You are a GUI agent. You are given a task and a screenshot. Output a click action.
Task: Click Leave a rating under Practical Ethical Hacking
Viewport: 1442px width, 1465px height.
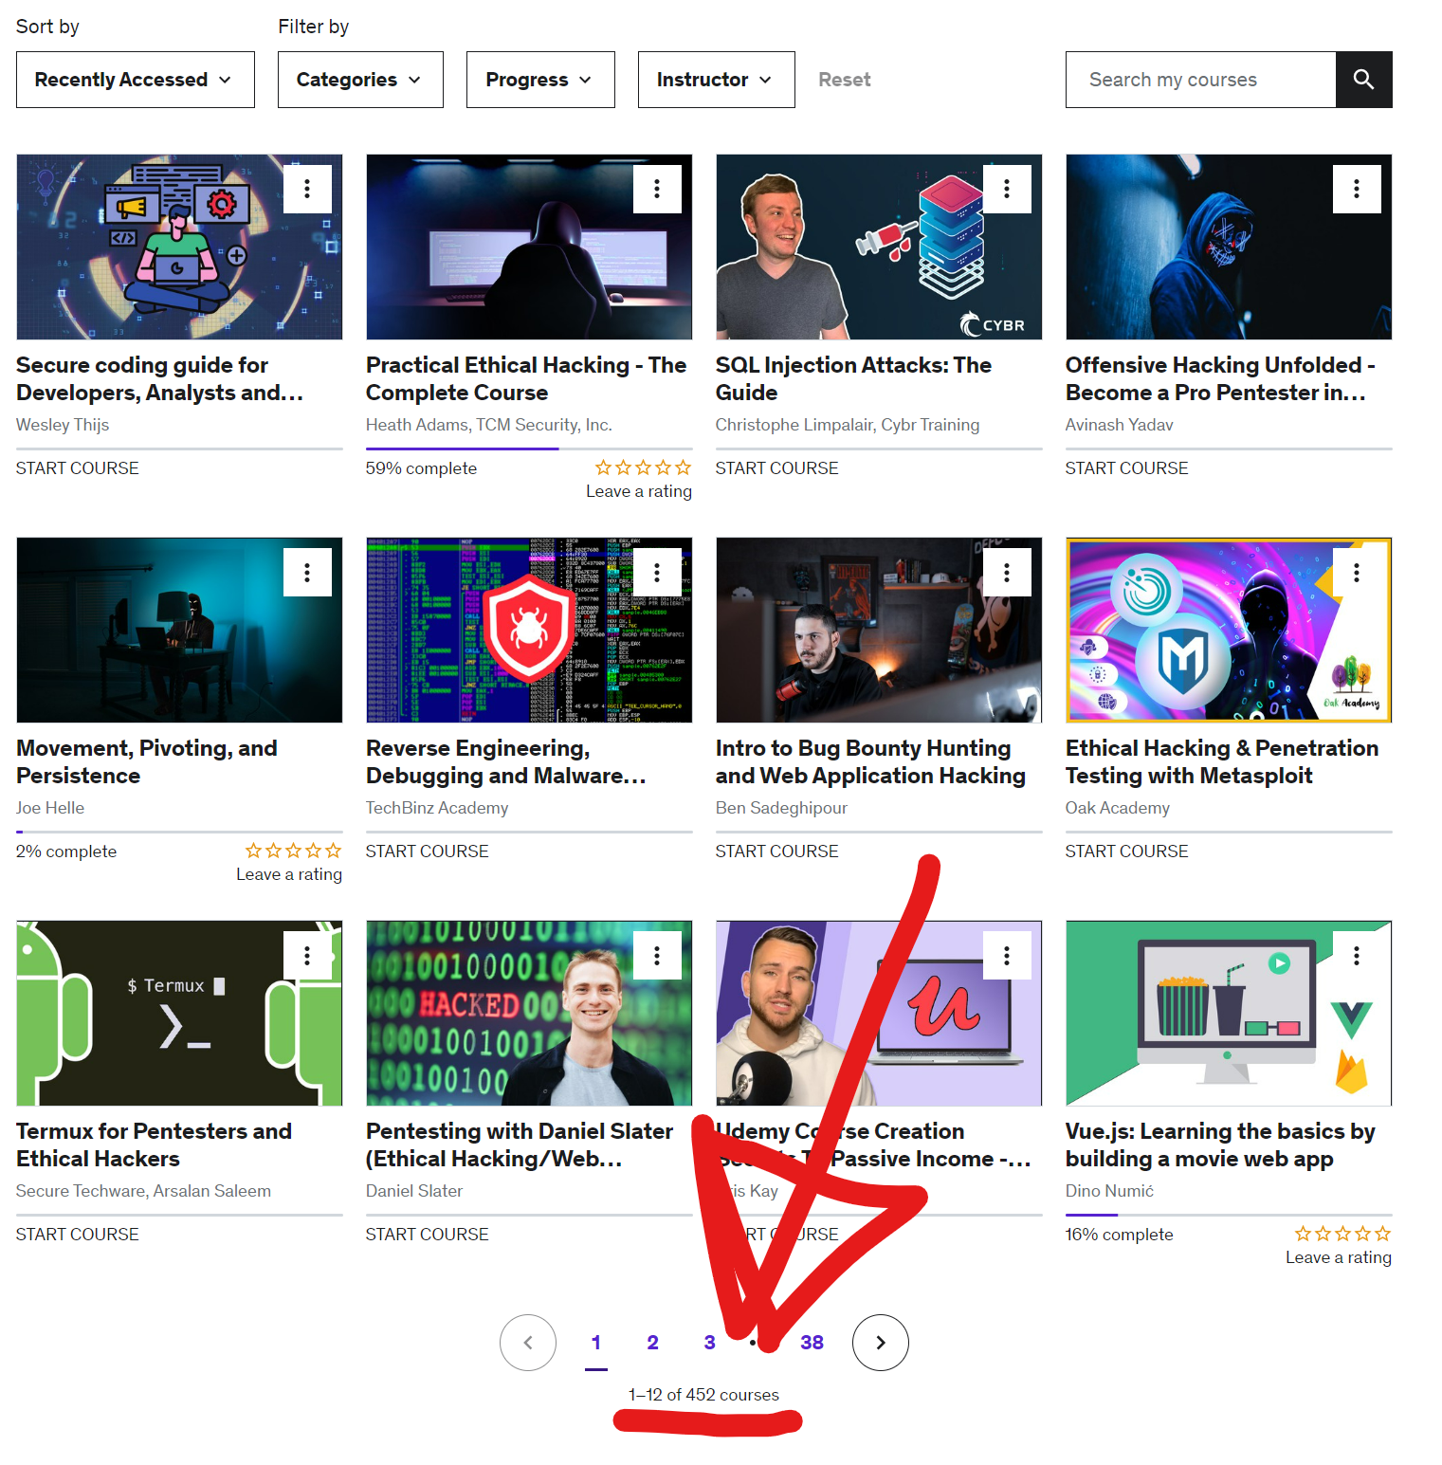pos(639,491)
